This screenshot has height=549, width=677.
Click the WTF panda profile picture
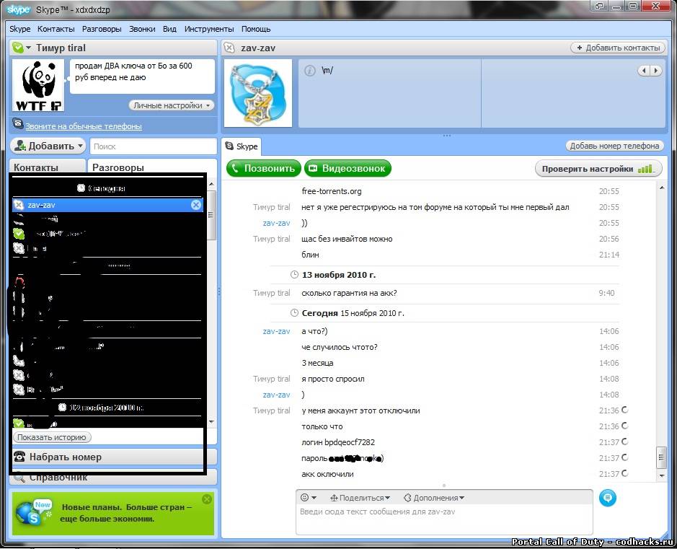pyautogui.click(x=38, y=86)
